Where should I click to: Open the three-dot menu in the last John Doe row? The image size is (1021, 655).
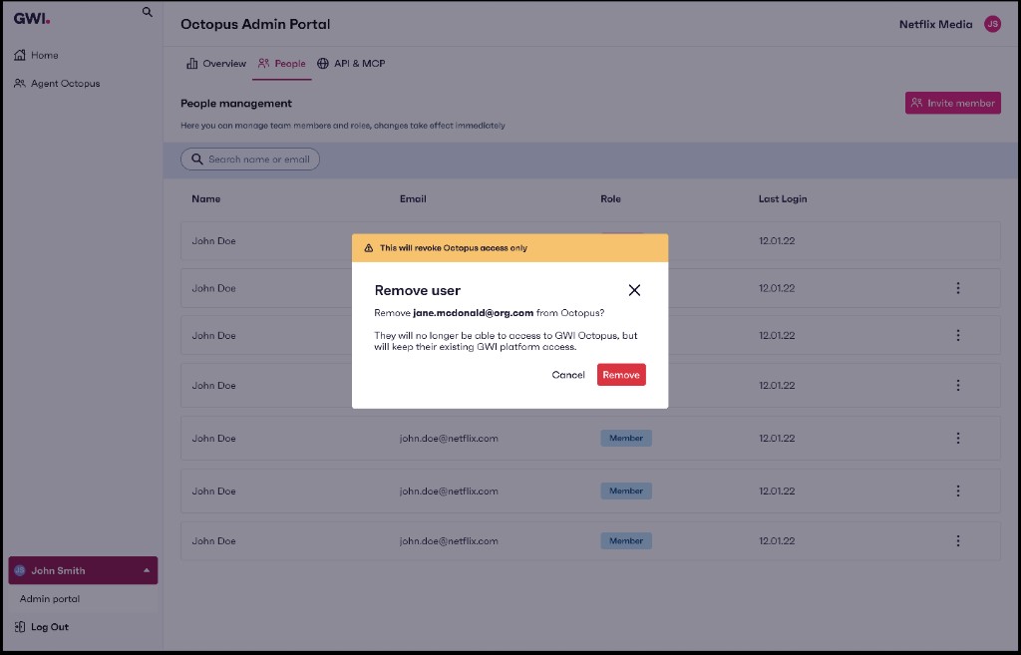[x=958, y=541]
